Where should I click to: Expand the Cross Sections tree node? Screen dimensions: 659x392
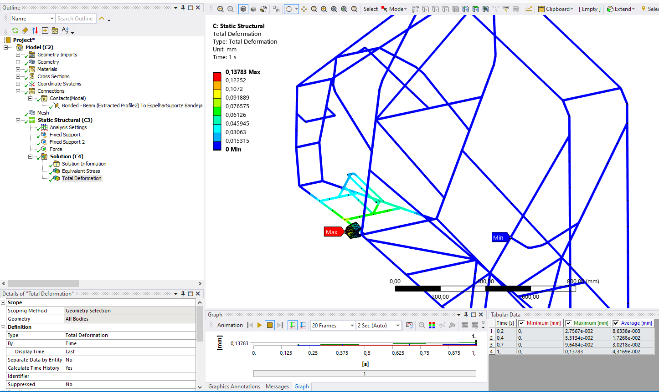(18, 76)
